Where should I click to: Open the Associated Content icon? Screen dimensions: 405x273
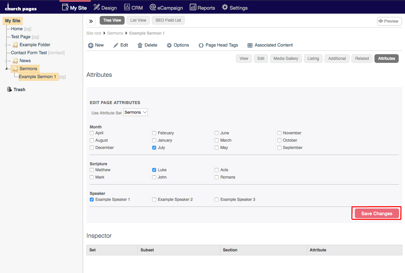250,45
